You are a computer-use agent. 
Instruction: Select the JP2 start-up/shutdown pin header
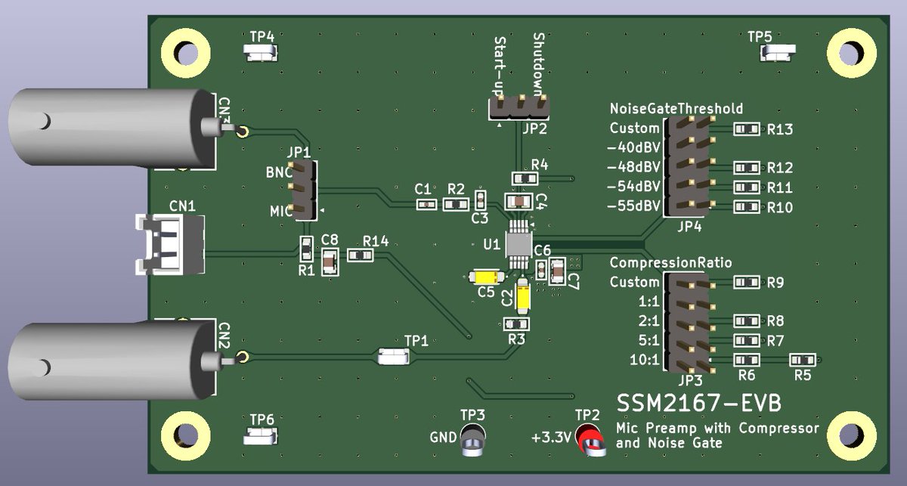click(x=520, y=107)
